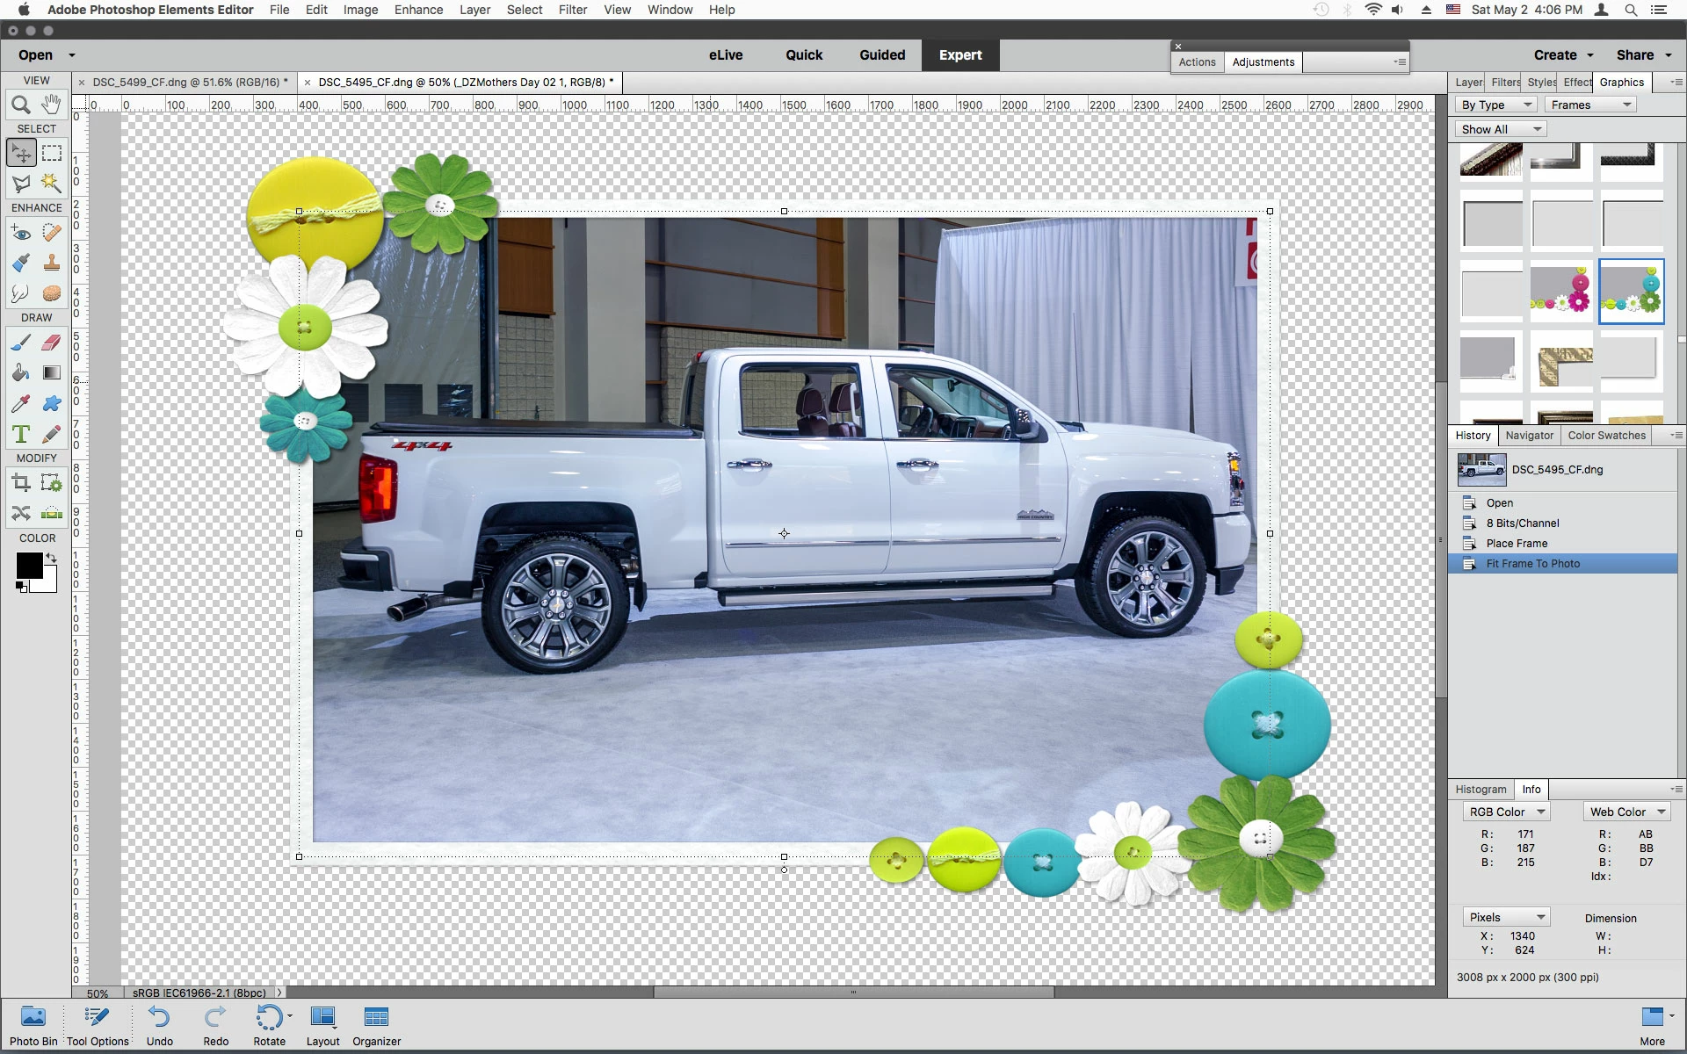Open the Enhance menu
This screenshot has width=1687, height=1054.
pos(418,10)
